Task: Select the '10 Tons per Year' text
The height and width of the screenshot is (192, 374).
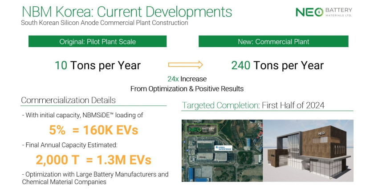Action: tap(98, 65)
